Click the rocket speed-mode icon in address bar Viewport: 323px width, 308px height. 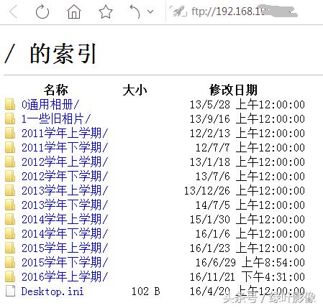pos(178,11)
